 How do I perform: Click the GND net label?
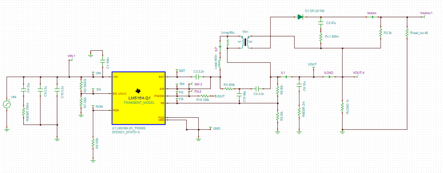click(217, 128)
